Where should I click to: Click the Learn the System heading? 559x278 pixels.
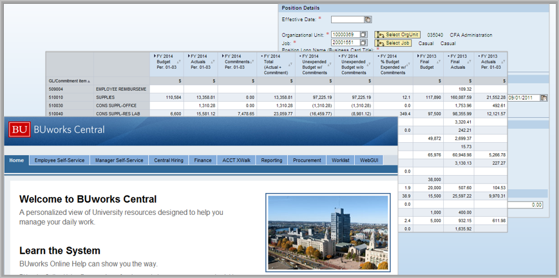pos(59,250)
